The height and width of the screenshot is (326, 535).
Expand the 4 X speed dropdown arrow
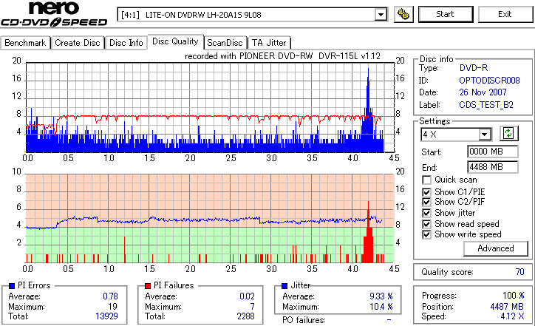(x=484, y=135)
